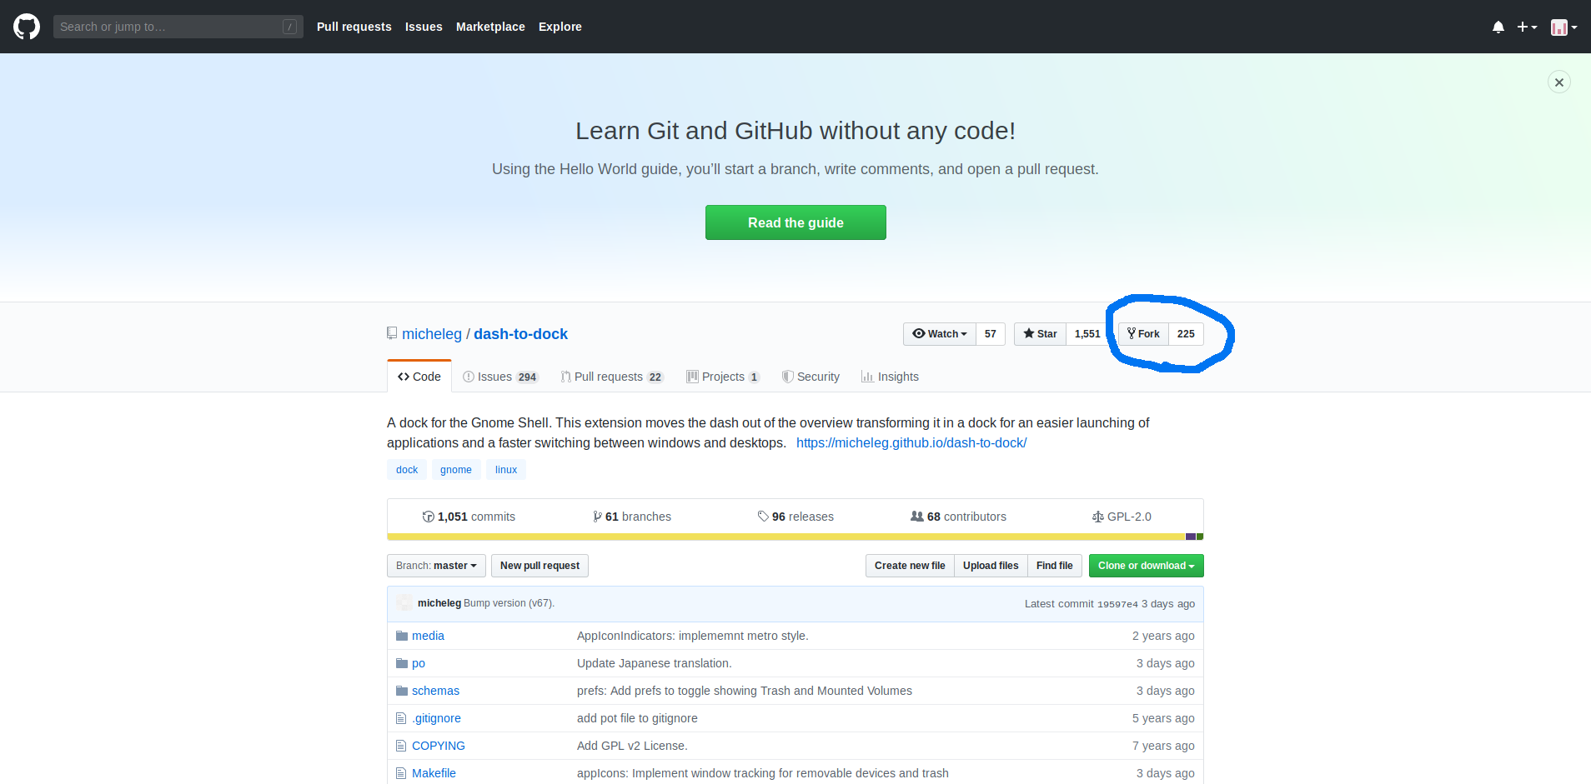Click the Star button
This screenshot has width=1591, height=784.
pos(1040,334)
